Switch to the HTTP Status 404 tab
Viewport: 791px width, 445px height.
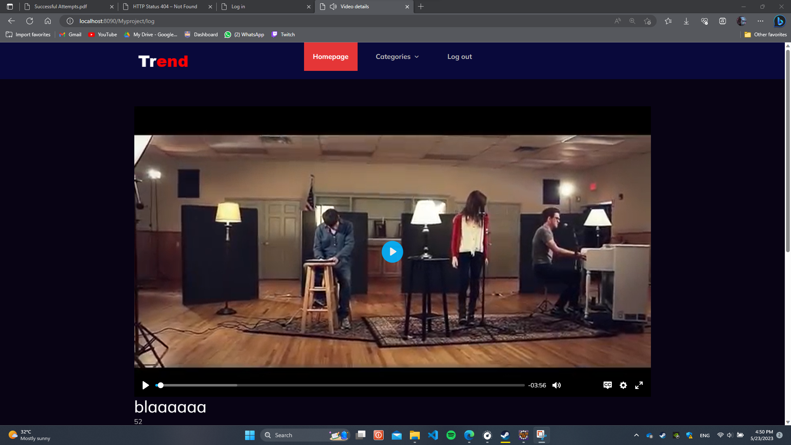165,7
